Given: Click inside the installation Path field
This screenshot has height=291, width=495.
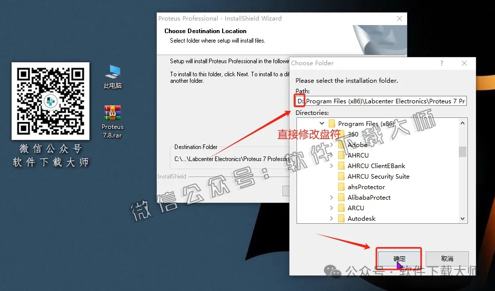Looking at the screenshot, I should (x=382, y=100).
